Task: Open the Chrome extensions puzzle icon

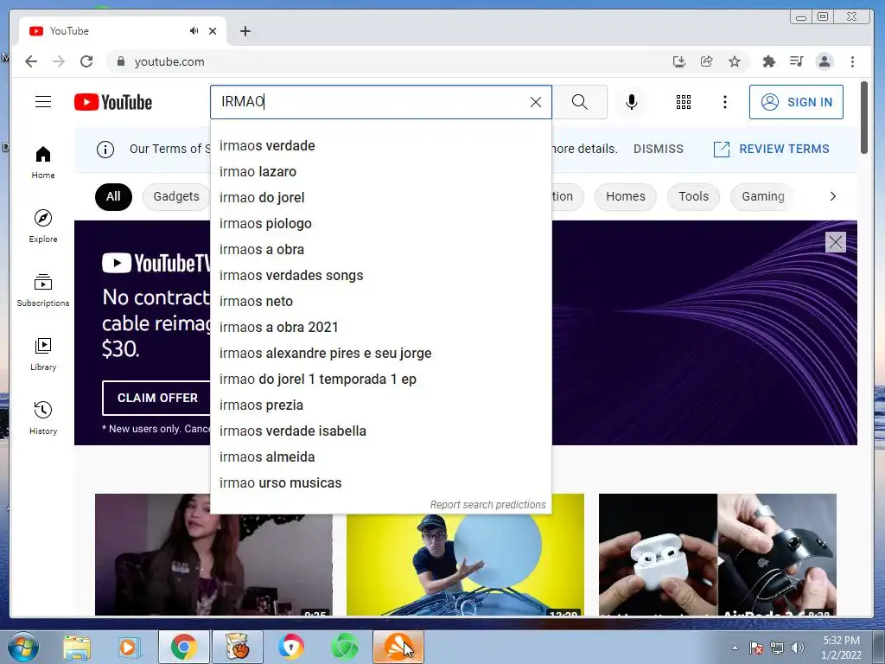Action: [x=768, y=61]
